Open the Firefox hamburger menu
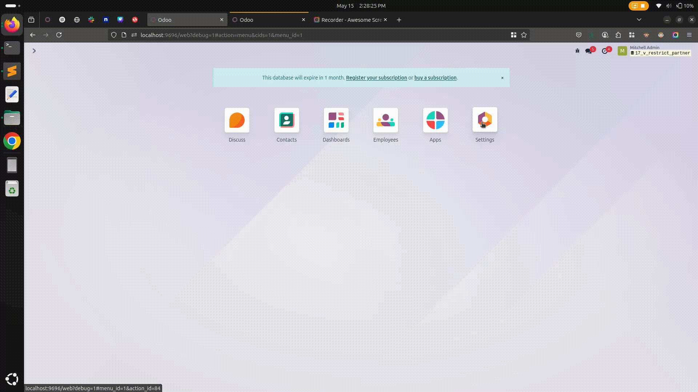This screenshot has width=698, height=392. [x=689, y=35]
